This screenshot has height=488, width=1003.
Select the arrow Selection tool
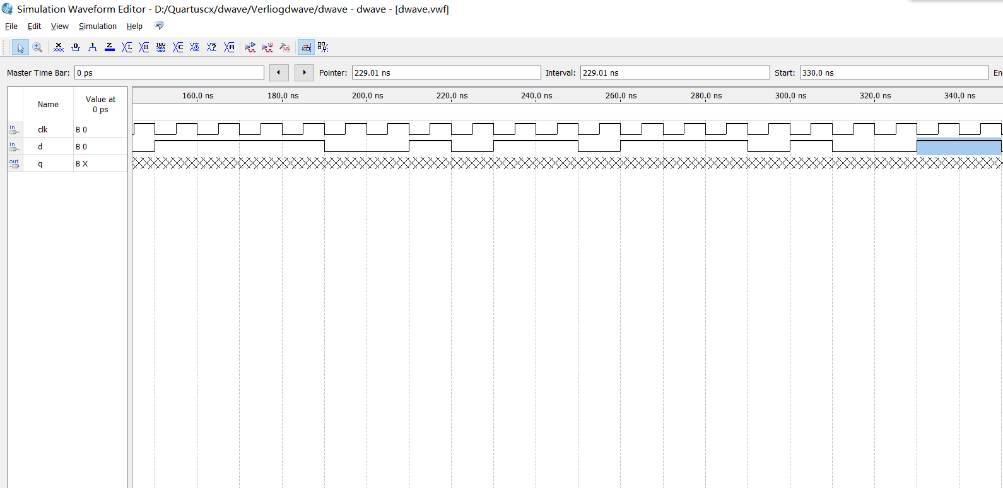pos(20,47)
